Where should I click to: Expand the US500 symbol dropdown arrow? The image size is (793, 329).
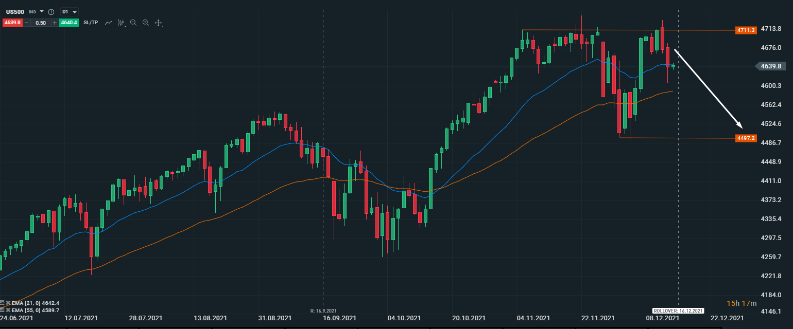(42, 11)
